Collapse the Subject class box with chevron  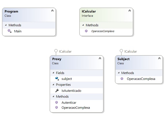159,58
